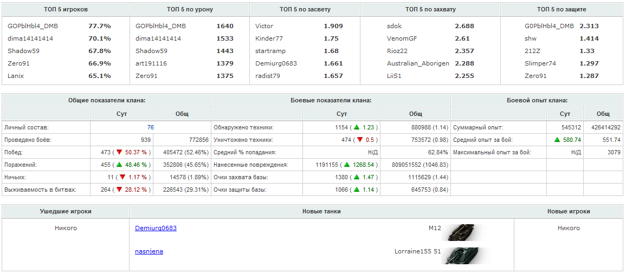Image resolution: width=626 pixels, height=274 pixels.
Task: Open the Demiurg0683 link under Новые танки
Action: [156, 228]
